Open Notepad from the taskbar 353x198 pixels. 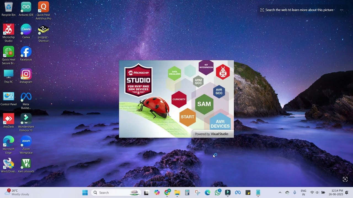tap(258, 193)
